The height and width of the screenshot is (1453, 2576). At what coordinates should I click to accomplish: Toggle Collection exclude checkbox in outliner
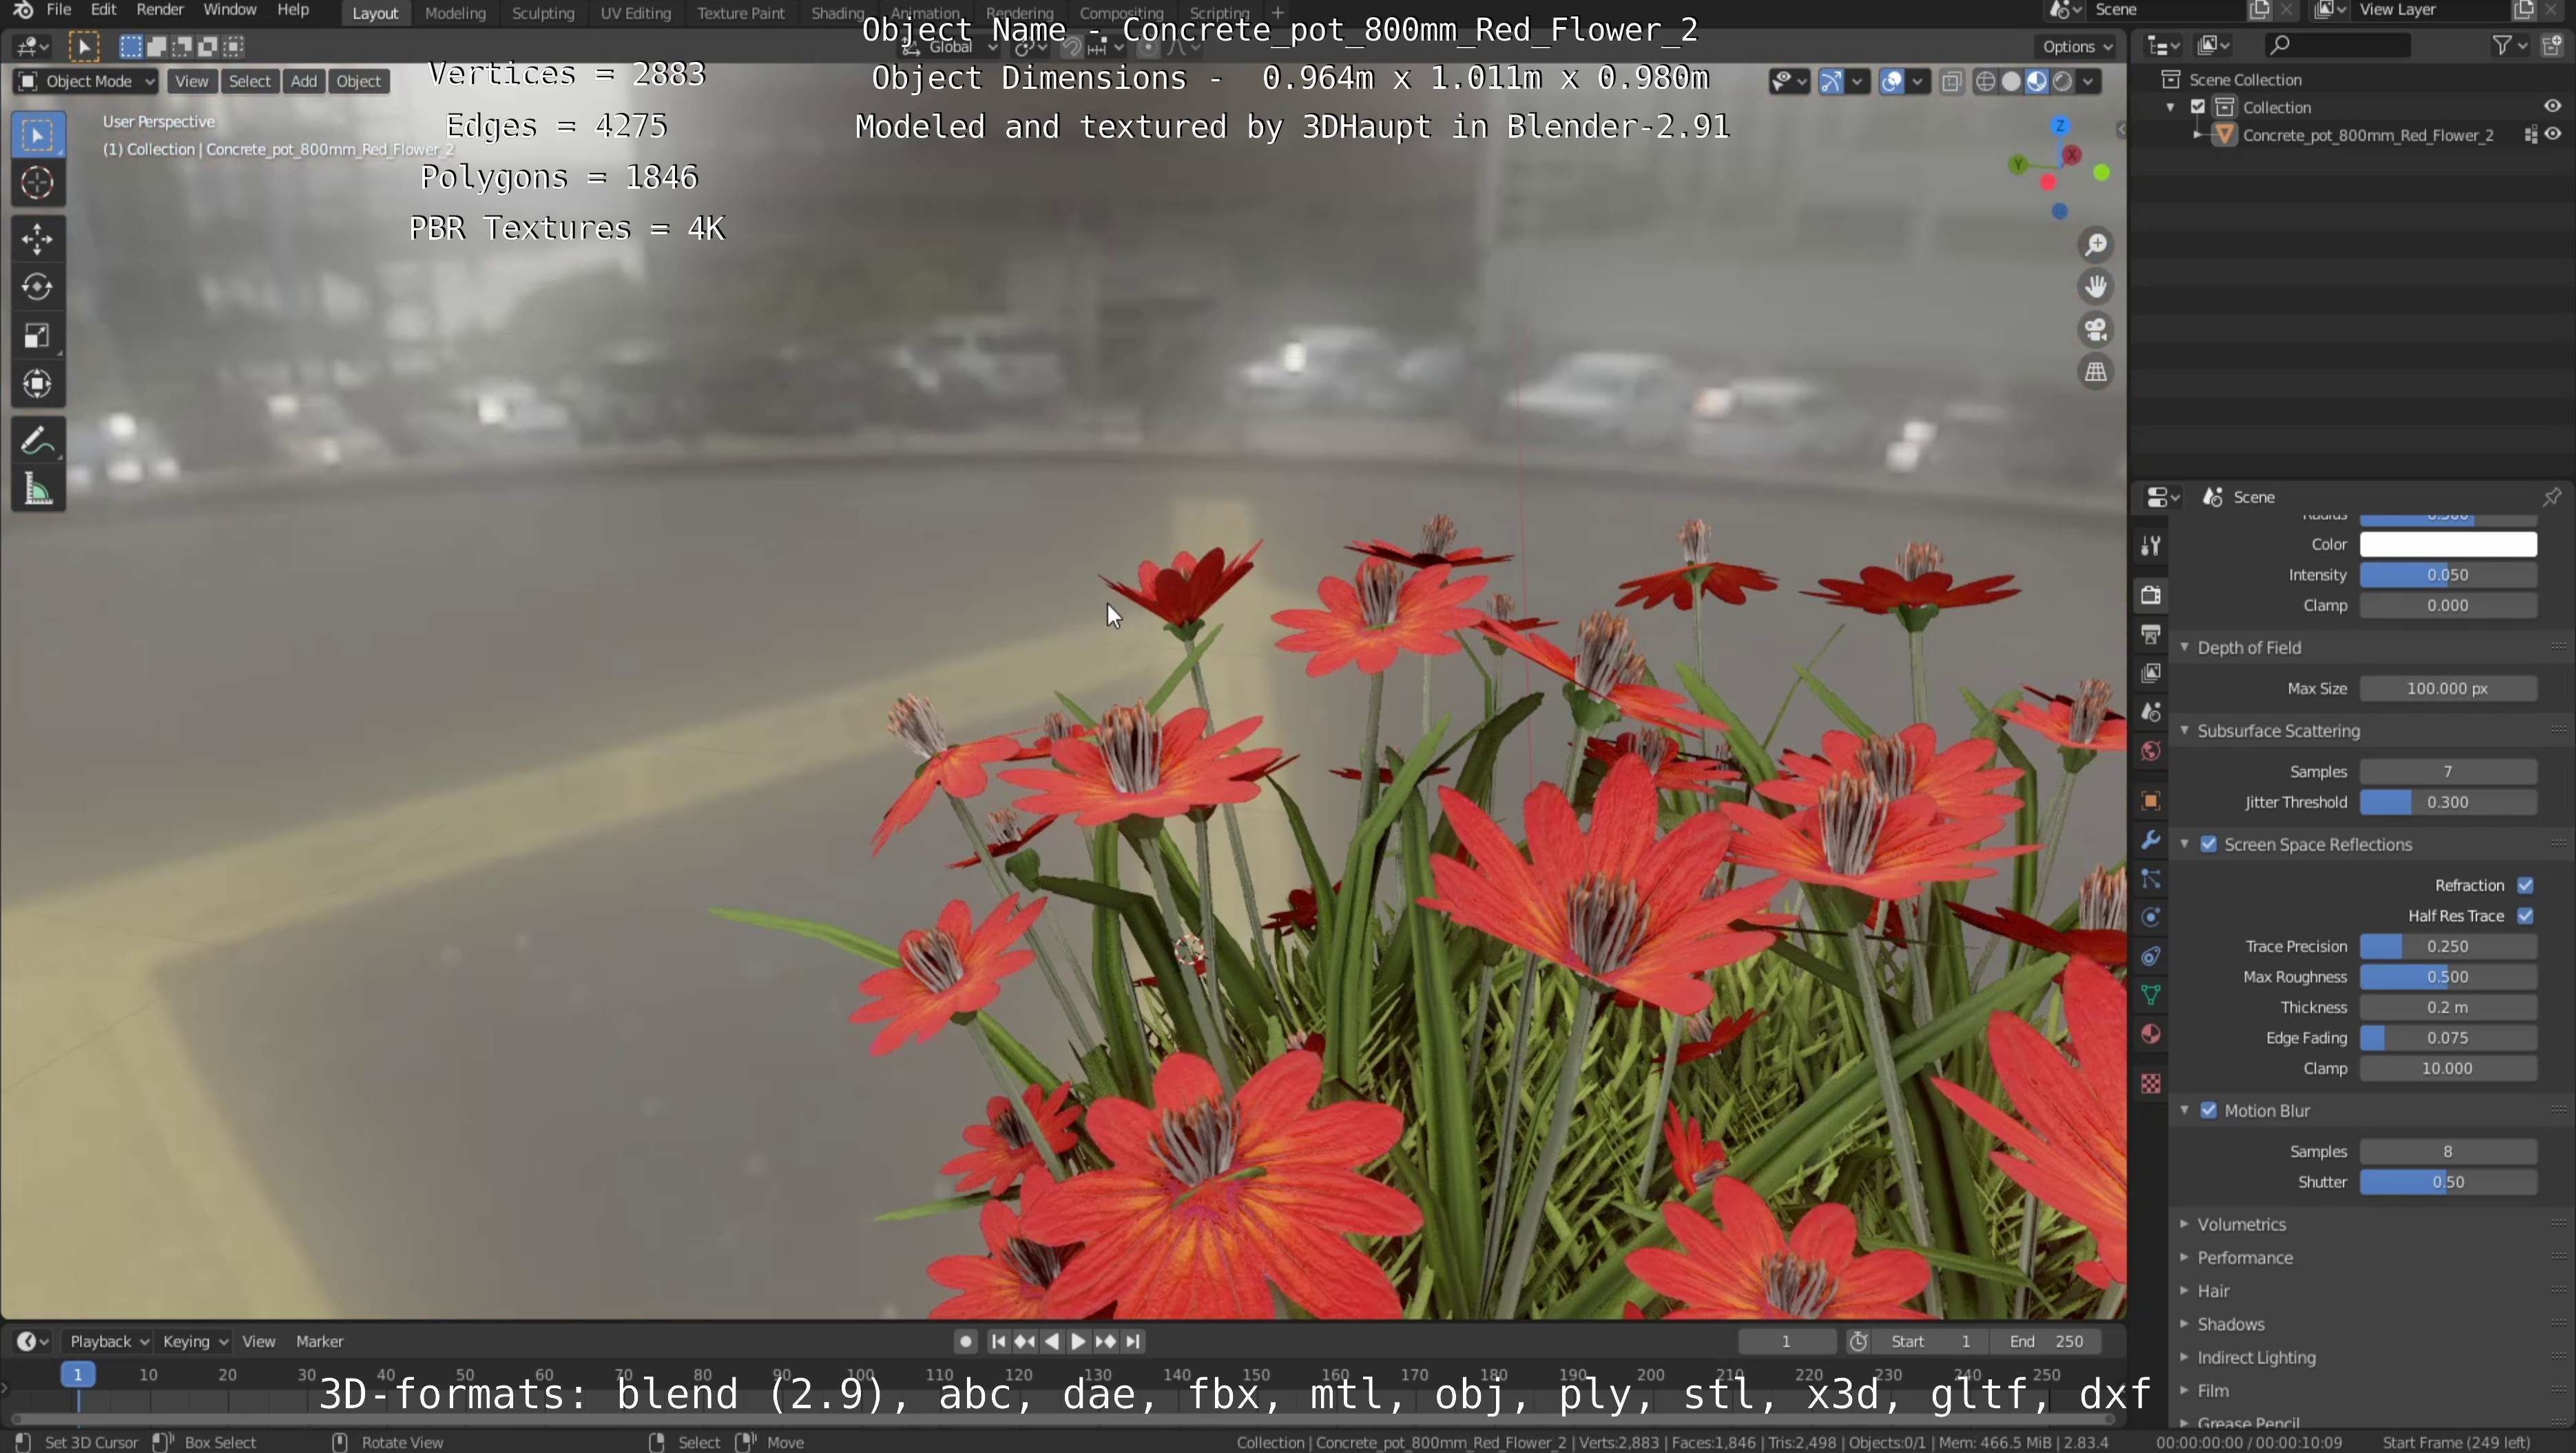[x=2198, y=107]
